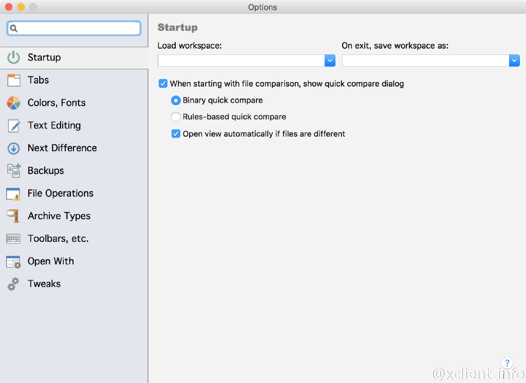Select the Startup sidebar entry

74,58
